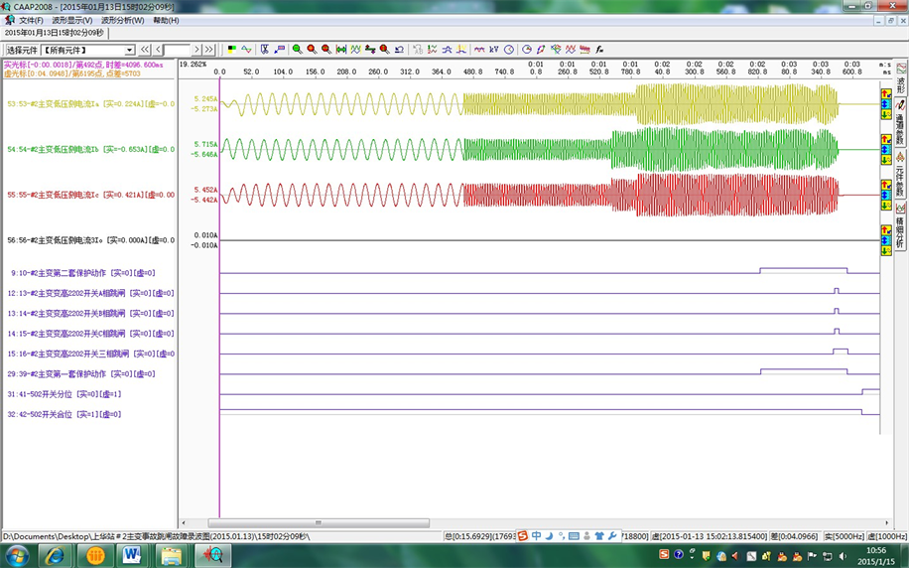
Task: Click the double-right arrow navigation button
Action: [209, 50]
